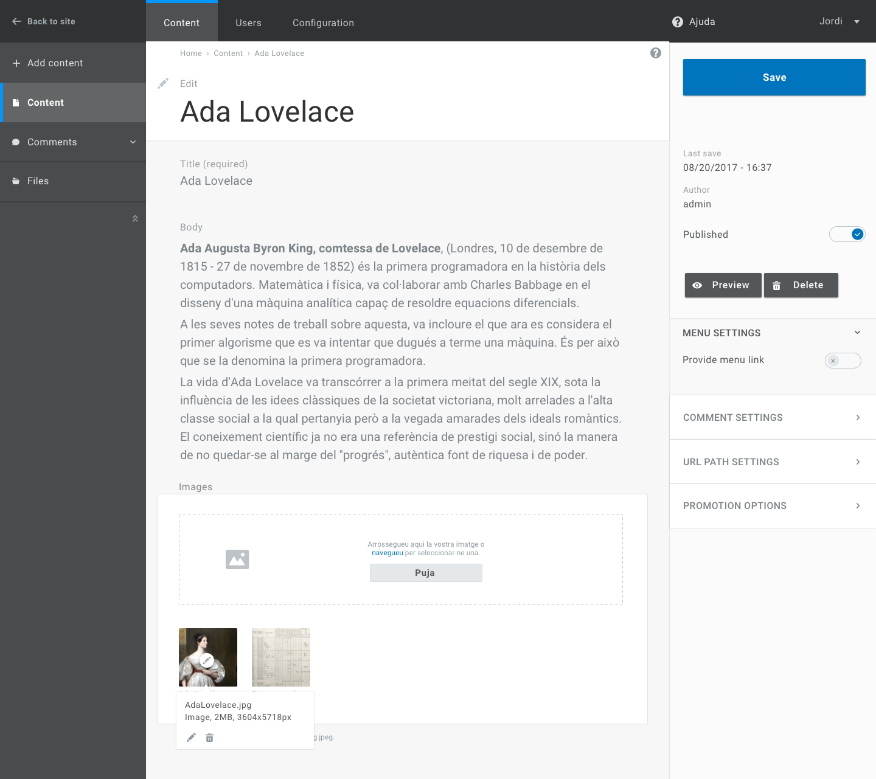
Task: Click the help question mark near breadcrumb
Action: pyautogui.click(x=656, y=53)
